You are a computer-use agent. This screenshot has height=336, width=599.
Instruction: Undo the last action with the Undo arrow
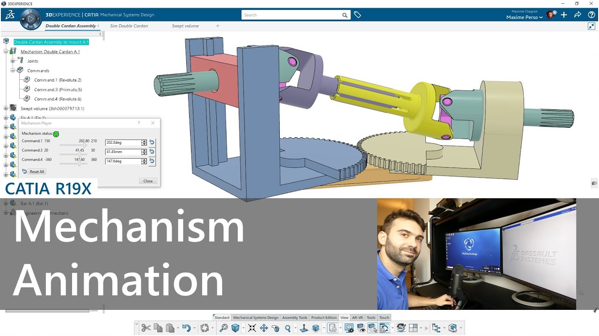(186, 328)
